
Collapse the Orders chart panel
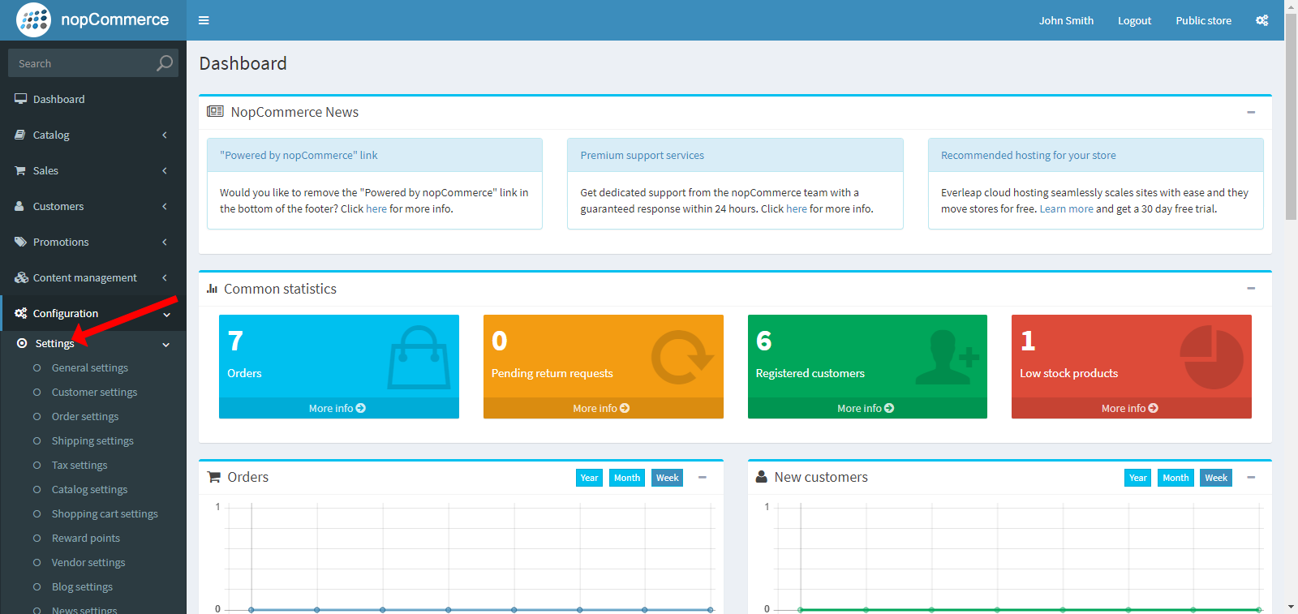[703, 477]
